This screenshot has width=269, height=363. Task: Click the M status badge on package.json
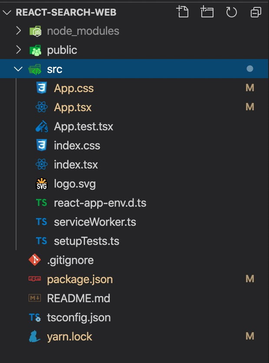pyautogui.click(x=250, y=279)
